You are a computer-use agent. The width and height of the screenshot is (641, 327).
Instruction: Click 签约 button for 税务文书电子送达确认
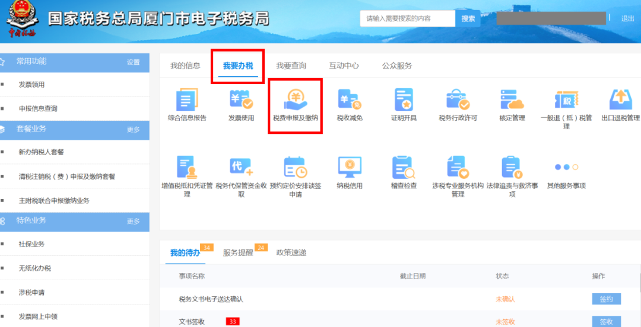click(x=607, y=299)
